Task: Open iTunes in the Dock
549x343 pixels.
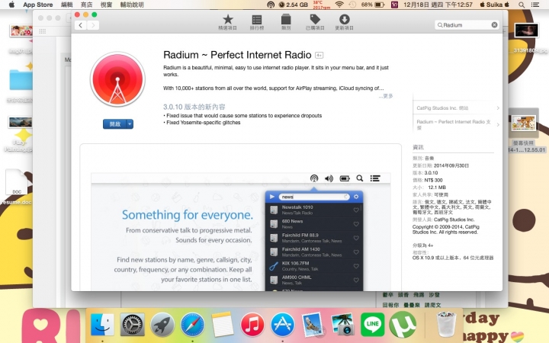Action: tap(252, 325)
